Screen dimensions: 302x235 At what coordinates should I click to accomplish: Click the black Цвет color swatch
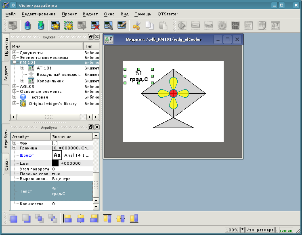[55, 163]
